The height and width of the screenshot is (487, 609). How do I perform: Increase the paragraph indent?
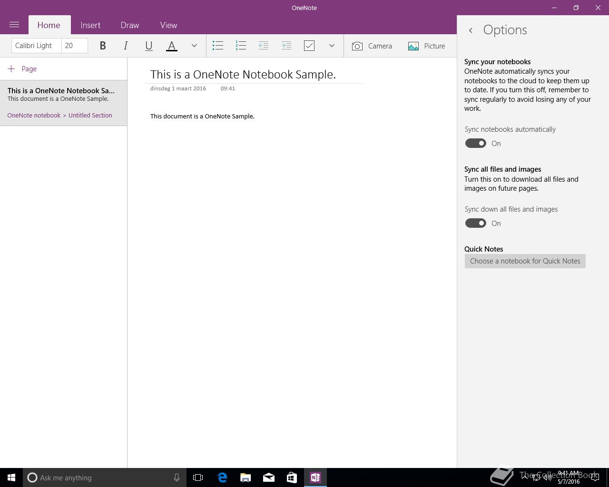click(x=286, y=46)
